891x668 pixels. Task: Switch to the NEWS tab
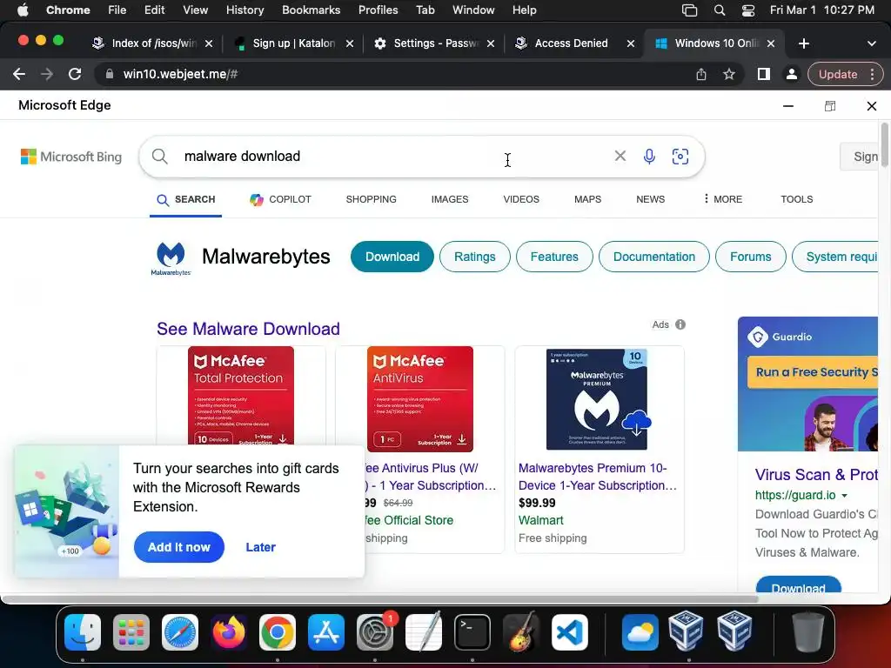pos(650,199)
